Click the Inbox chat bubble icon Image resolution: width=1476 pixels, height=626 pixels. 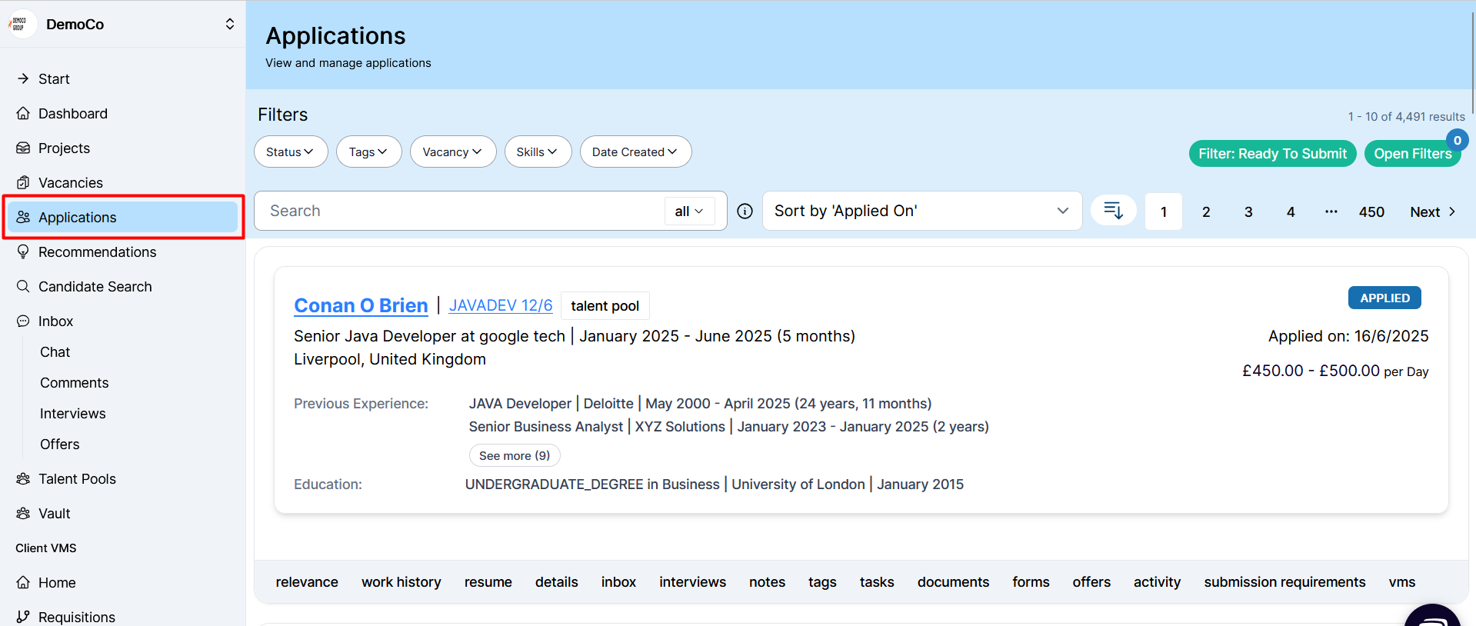[x=23, y=321]
